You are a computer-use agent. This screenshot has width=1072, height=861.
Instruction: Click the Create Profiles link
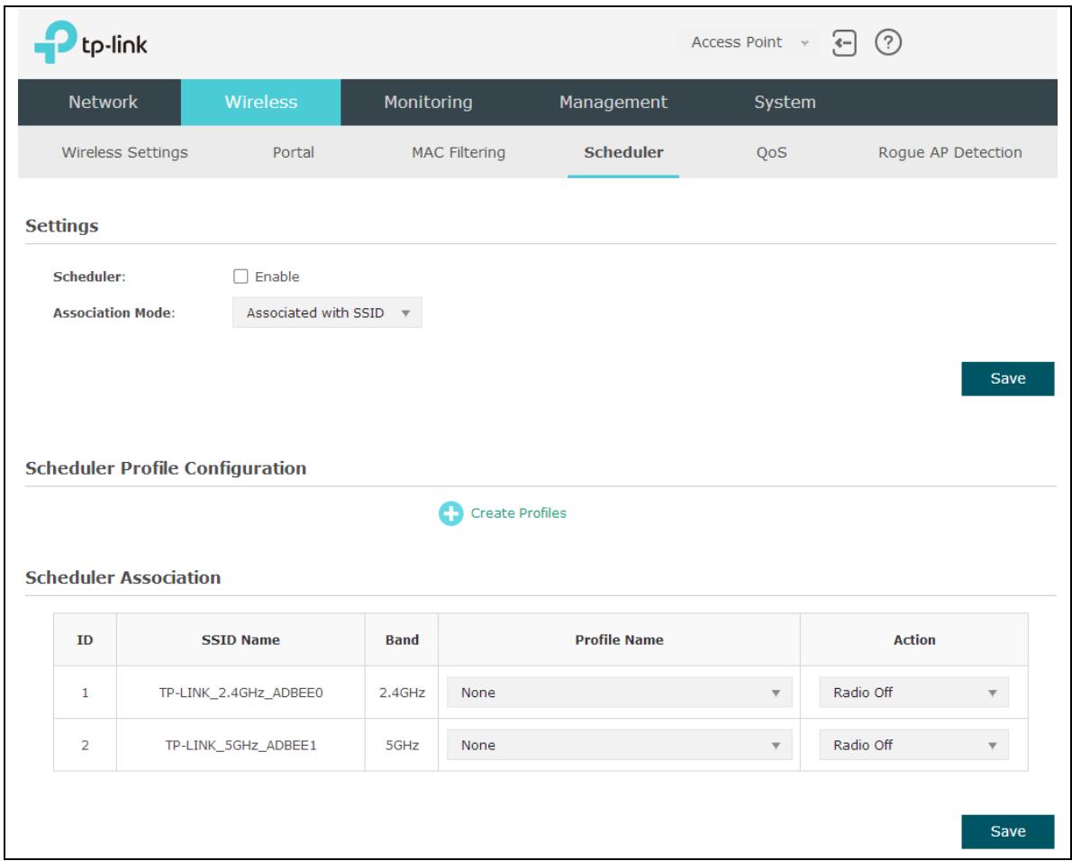click(x=518, y=513)
